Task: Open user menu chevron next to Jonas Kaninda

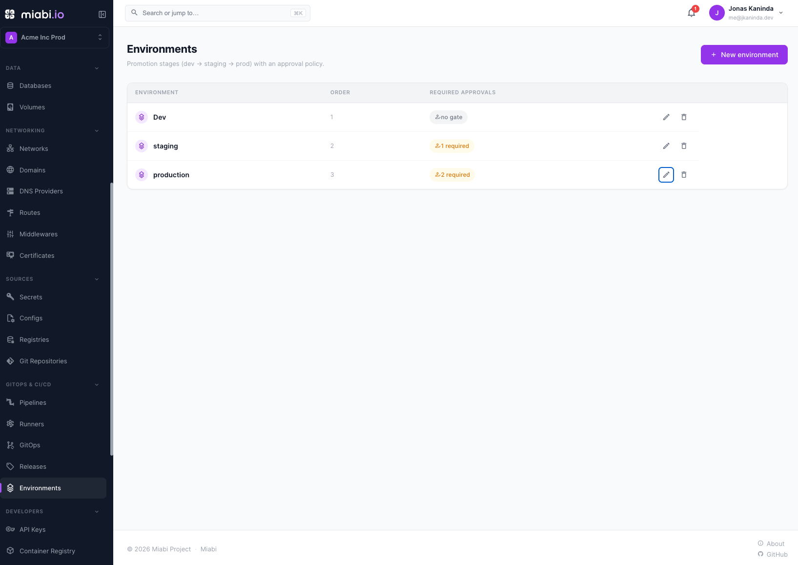Action: [781, 13]
